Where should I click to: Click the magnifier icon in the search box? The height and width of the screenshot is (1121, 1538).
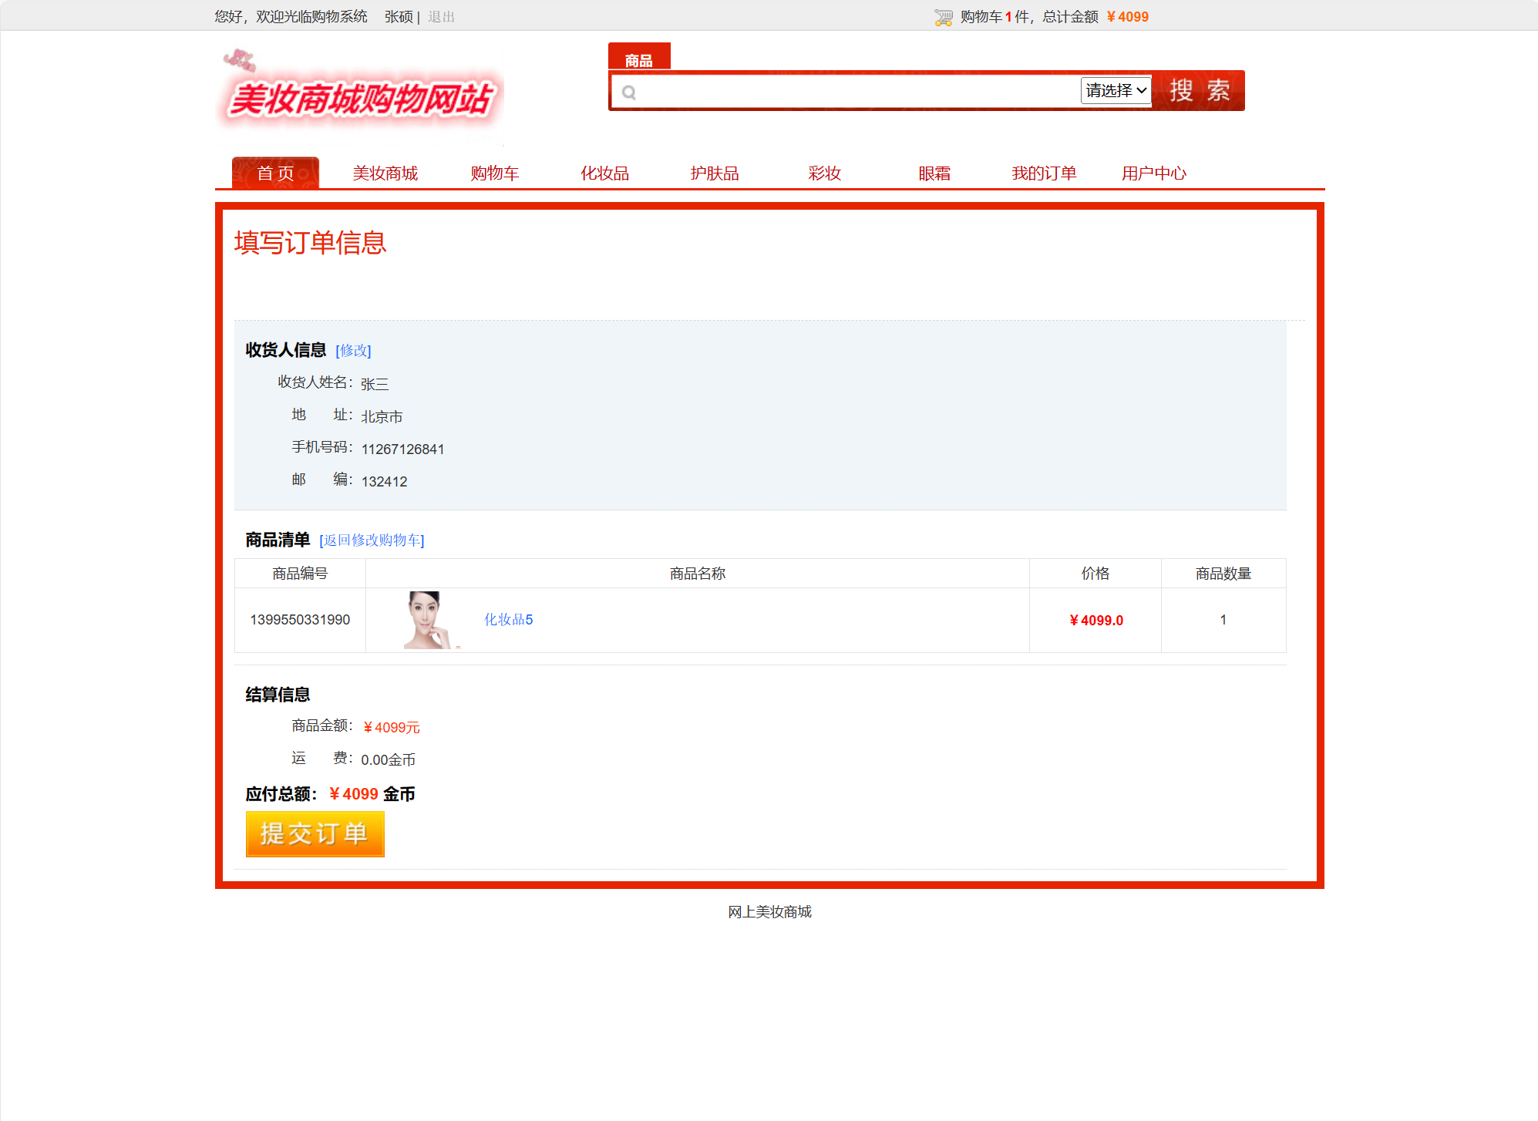point(630,91)
